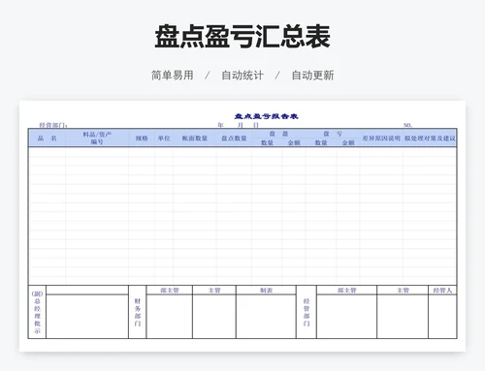Click the 金额 subheader under 盘盈
The image size is (485, 371).
click(x=294, y=142)
